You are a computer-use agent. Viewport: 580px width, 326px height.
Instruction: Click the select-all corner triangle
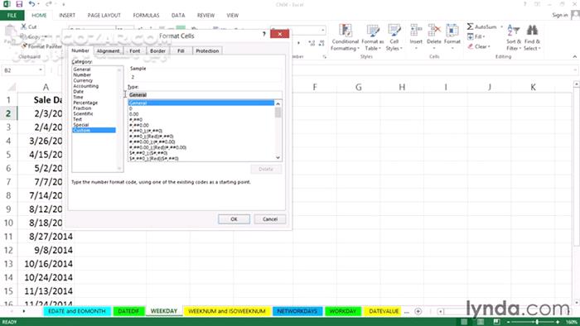[x=12, y=87]
